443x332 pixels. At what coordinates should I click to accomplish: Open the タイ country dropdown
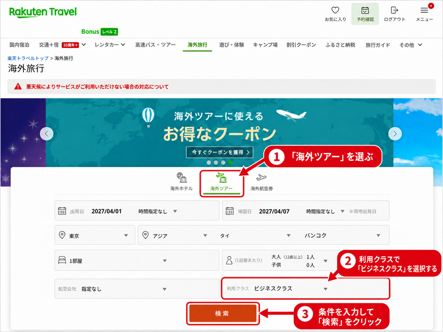[x=256, y=235]
